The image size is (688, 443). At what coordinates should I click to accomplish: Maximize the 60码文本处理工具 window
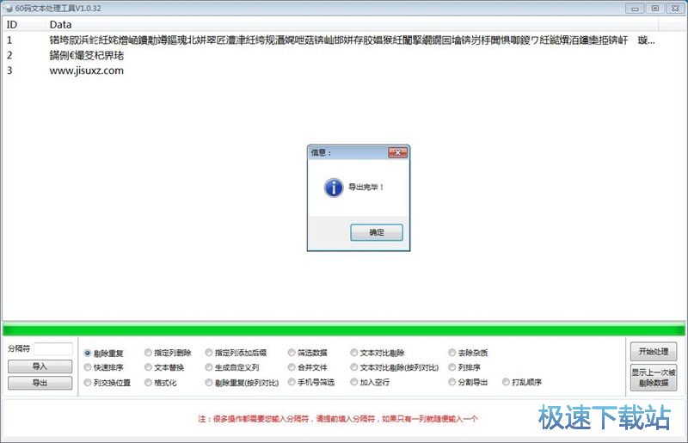[x=655, y=9]
